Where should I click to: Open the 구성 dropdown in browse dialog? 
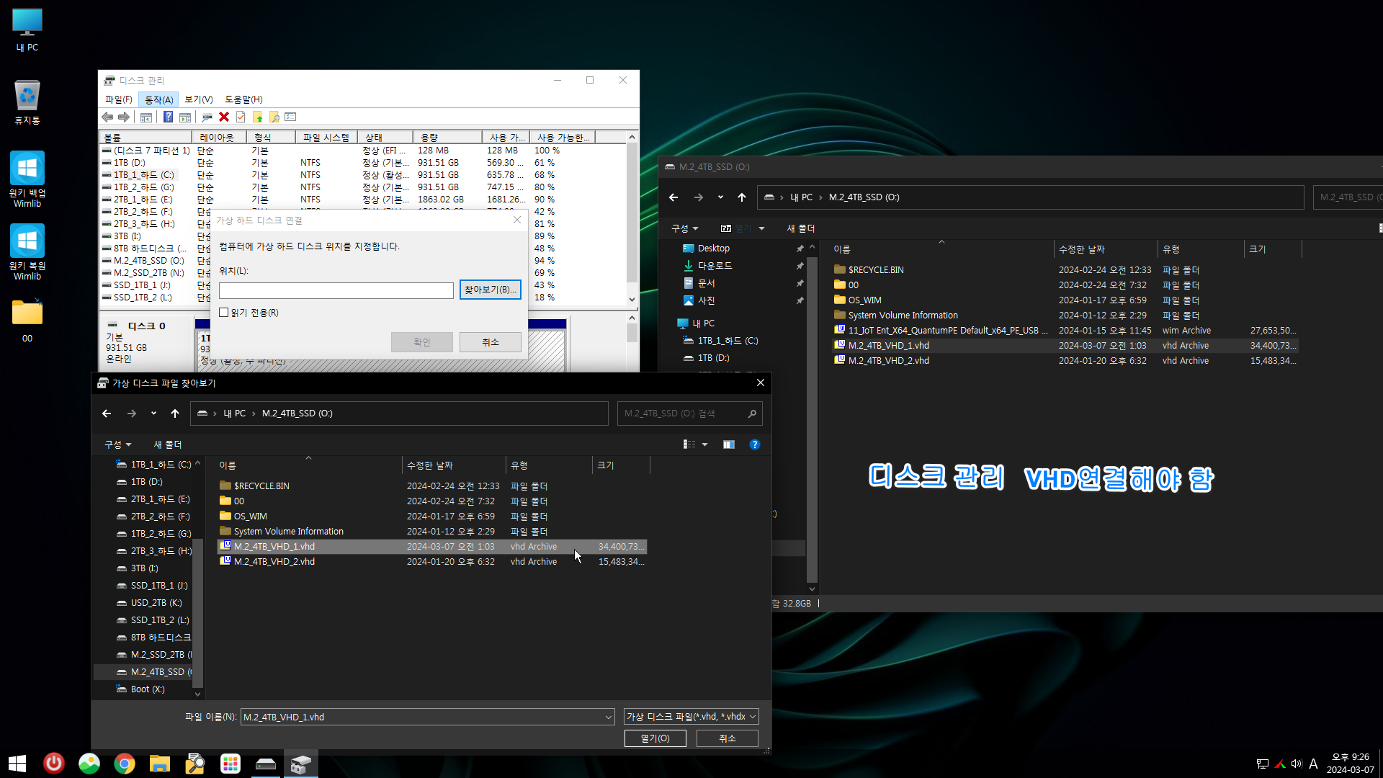pos(117,444)
